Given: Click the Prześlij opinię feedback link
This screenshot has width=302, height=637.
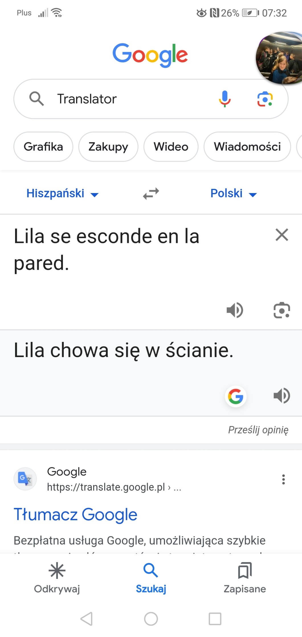Looking at the screenshot, I should tap(258, 430).
